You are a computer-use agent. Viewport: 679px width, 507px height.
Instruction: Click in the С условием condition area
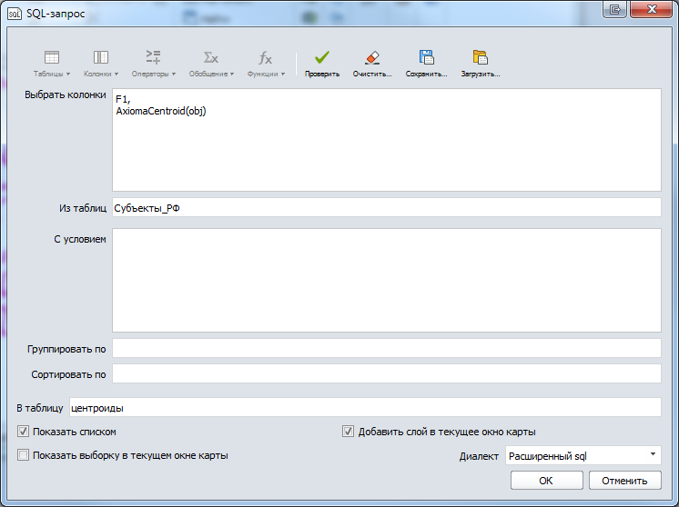click(386, 279)
